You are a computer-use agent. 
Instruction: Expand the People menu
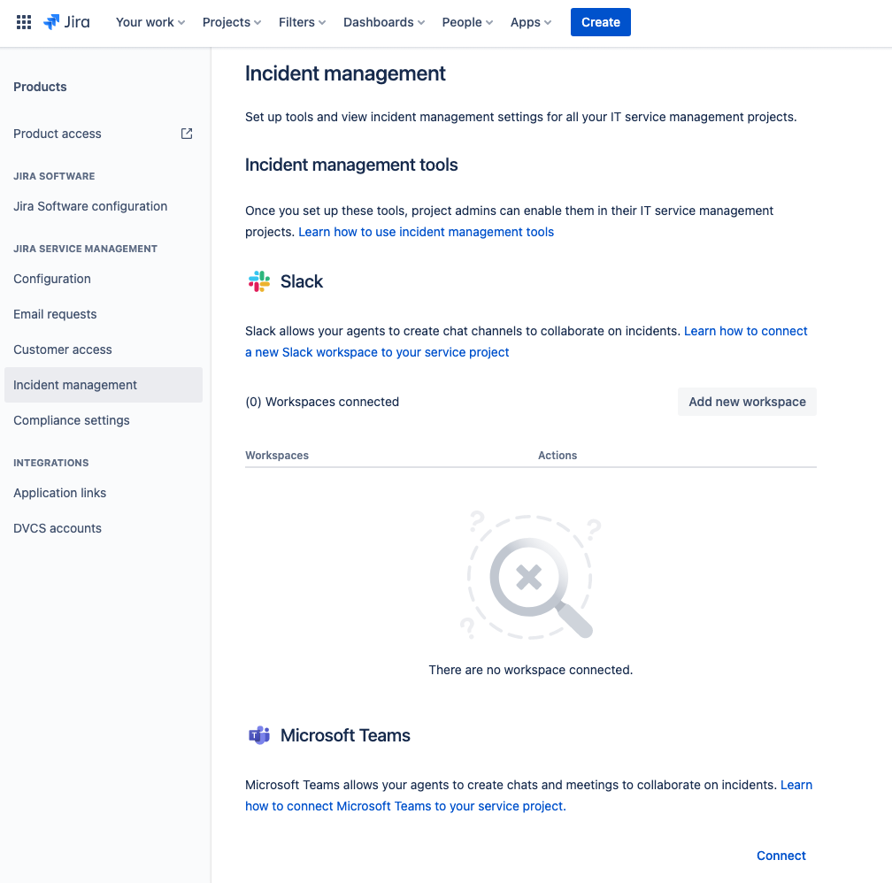tap(467, 22)
